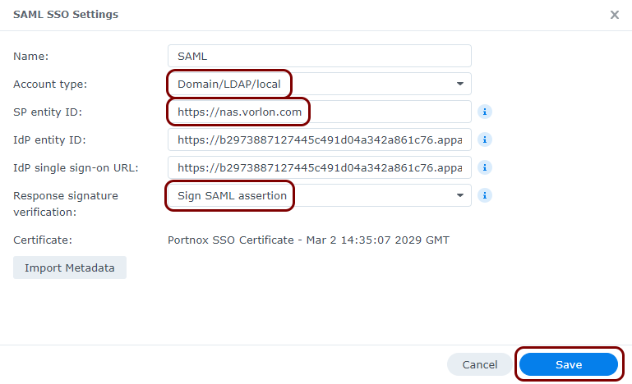The width and height of the screenshot is (632, 384).
Task: Click the IdP single sign-on URL field
Action: click(319, 167)
